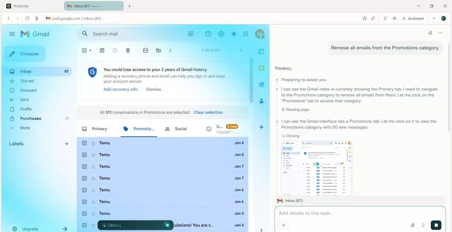Viewport: 452px width, 232px height.
Task: Report selected emails as spam
Action: click(x=115, y=50)
